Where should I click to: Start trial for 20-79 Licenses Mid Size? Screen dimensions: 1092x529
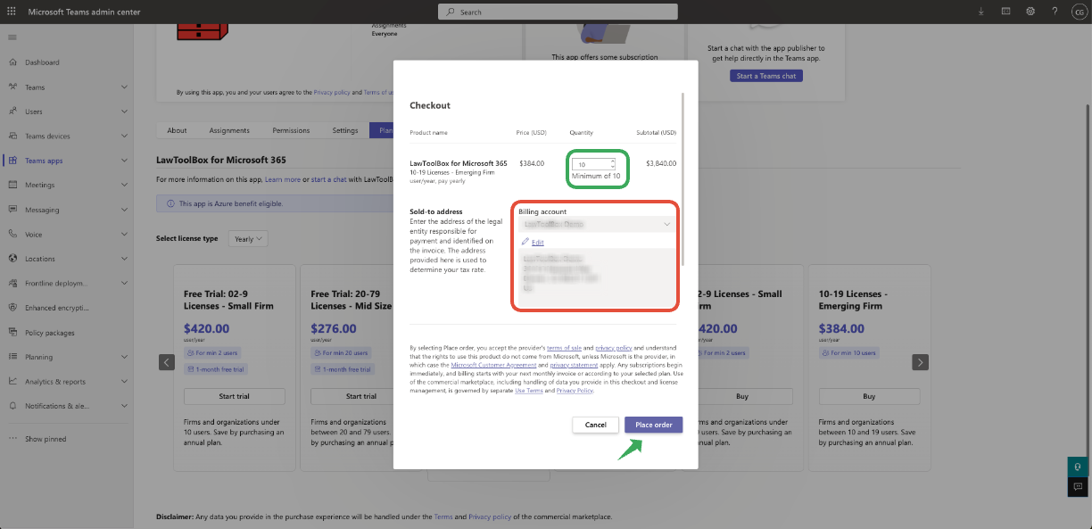(x=360, y=396)
